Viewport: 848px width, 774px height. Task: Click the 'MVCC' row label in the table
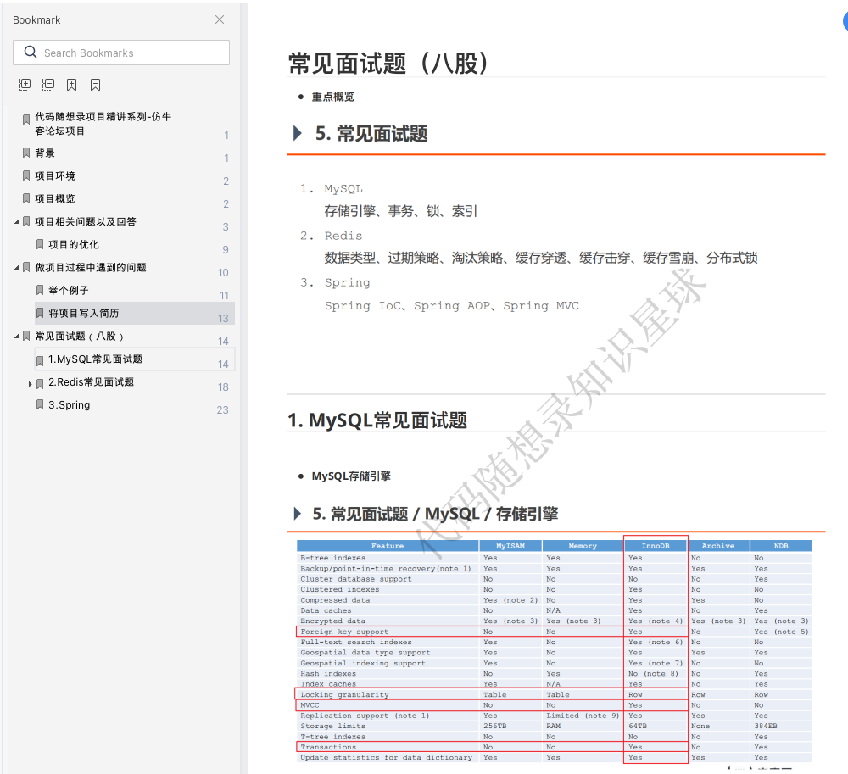click(x=310, y=705)
